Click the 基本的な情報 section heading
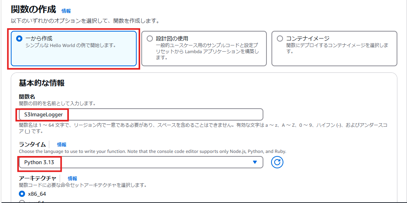407x203 pixels. point(42,83)
